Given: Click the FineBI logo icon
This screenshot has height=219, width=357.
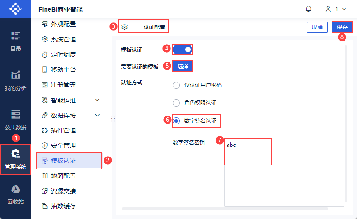Looking at the screenshot, I should pyautogui.click(x=16, y=9).
